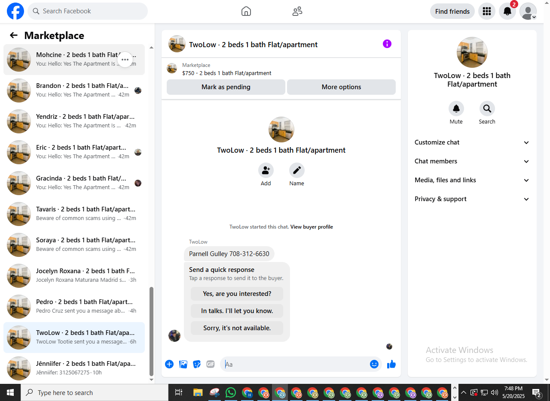Open Brandon's conversation
The image size is (550, 401).
74,90
